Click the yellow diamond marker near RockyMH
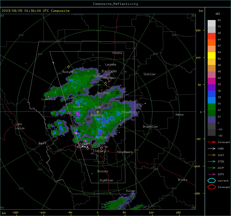Image resolution: width=231 pixels, height=216 pixels. [x=69, y=67]
